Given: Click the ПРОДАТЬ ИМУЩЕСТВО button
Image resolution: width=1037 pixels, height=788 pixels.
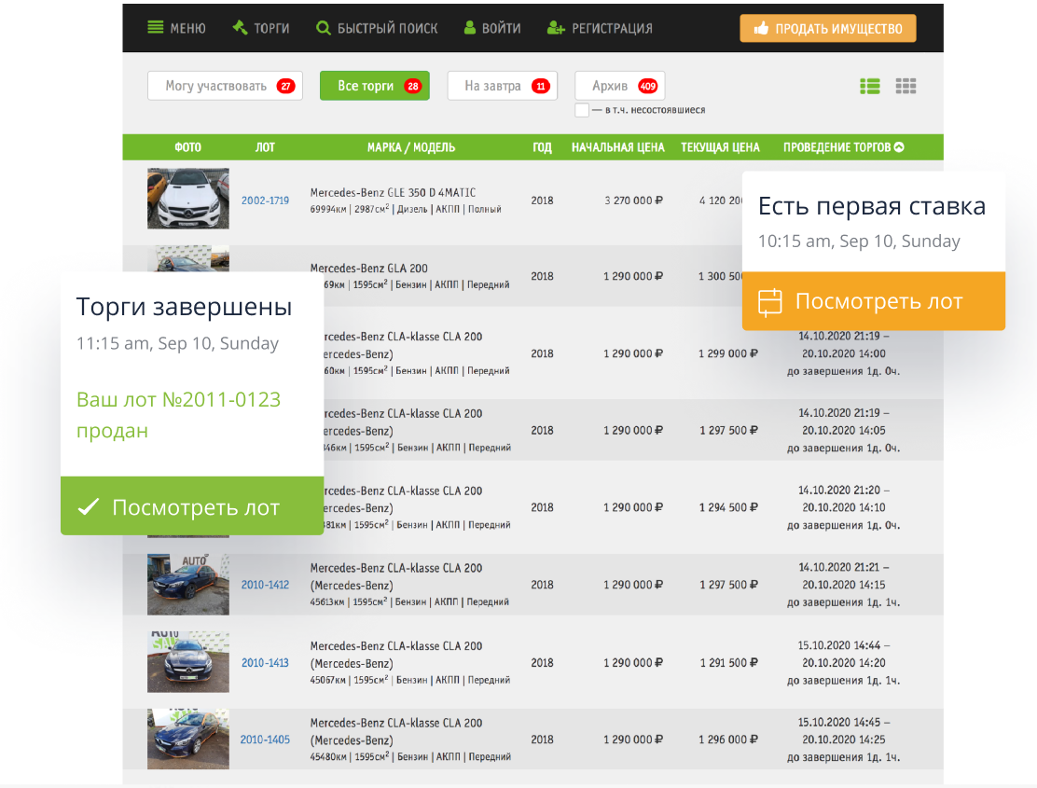Looking at the screenshot, I should [828, 28].
